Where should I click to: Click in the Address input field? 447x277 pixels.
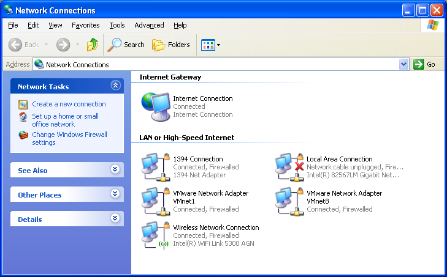pyautogui.click(x=221, y=65)
